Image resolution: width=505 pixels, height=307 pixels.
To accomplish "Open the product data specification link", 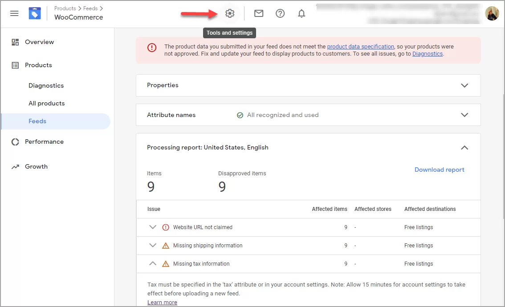I will click(x=361, y=46).
